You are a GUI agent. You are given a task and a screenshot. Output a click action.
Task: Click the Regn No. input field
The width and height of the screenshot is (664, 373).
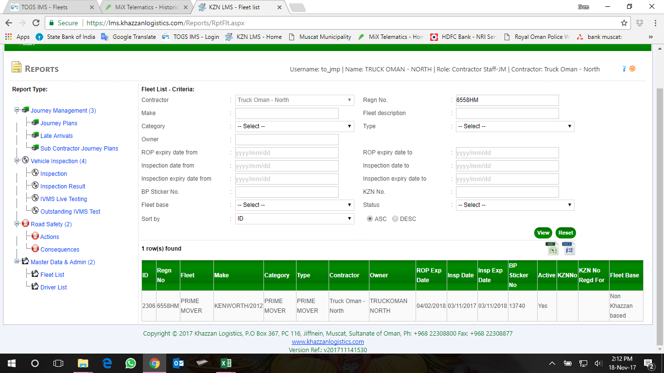point(507,100)
